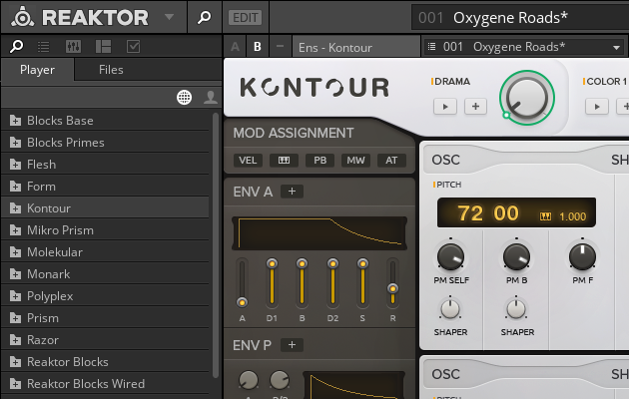Viewport: 629px width, 399px height.
Task: Click the ENV P plus button
Action: click(x=292, y=345)
